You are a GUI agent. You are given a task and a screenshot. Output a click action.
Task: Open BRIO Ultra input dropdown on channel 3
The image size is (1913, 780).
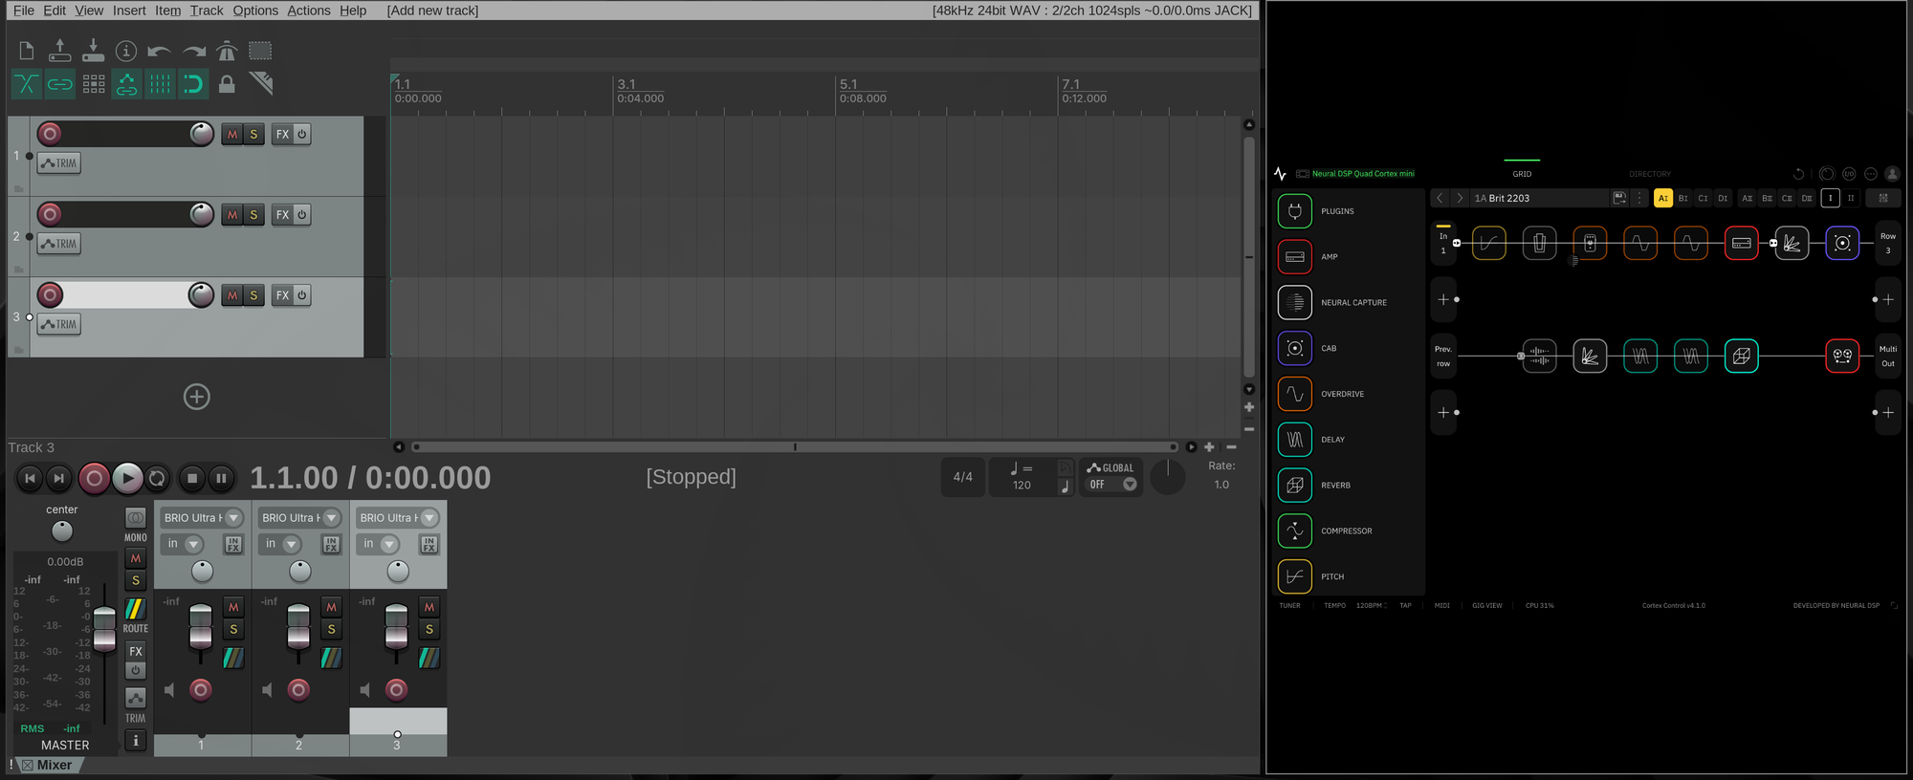point(398,518)
